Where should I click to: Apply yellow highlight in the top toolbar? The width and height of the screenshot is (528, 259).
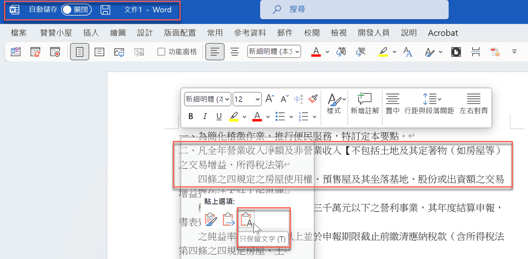click(x=383, y=52)
